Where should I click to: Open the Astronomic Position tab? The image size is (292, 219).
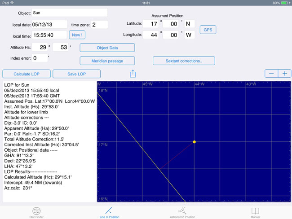click(182, 213)
